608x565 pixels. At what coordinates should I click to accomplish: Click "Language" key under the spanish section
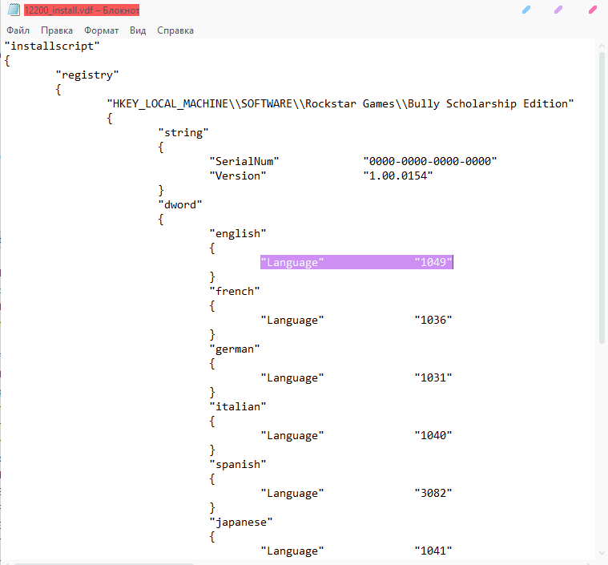[292, 493]
